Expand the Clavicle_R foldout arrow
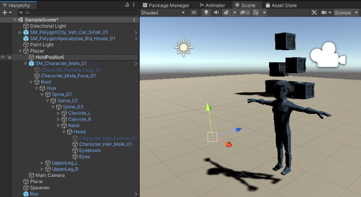Screen dimensions: 361x197 pyautogui.click(x=58, y=120)
